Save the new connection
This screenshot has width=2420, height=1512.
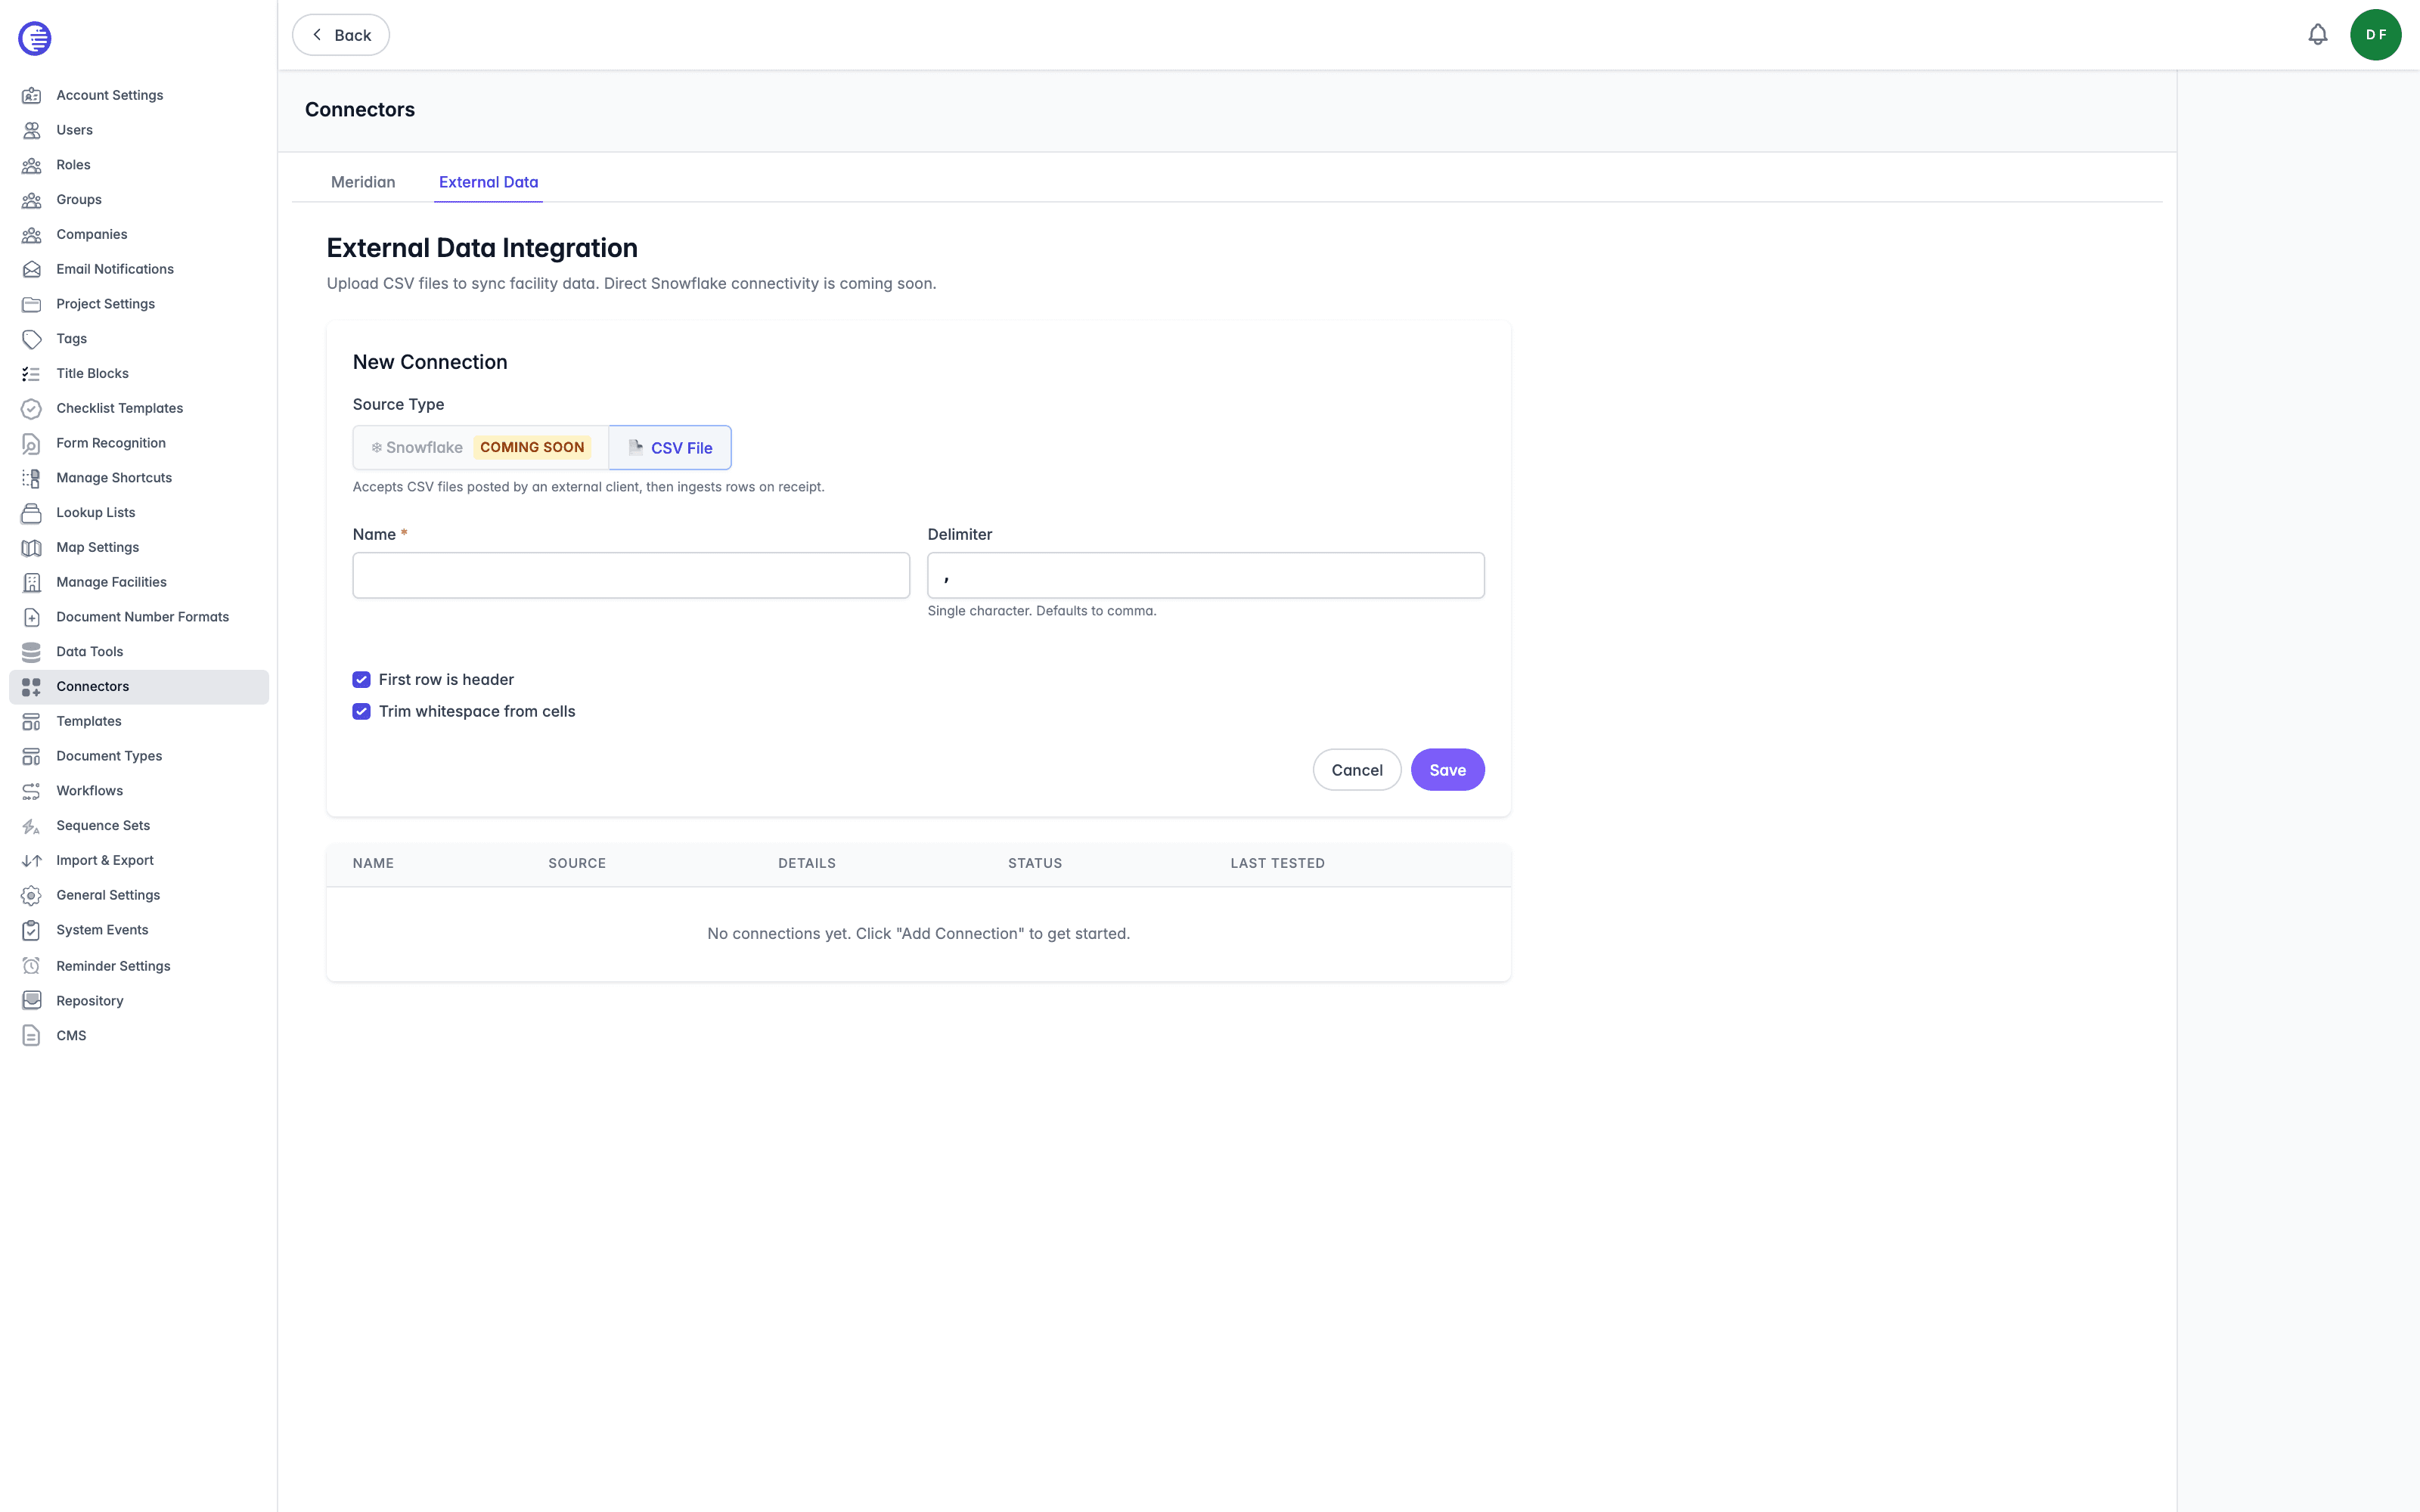(1447, 770)
